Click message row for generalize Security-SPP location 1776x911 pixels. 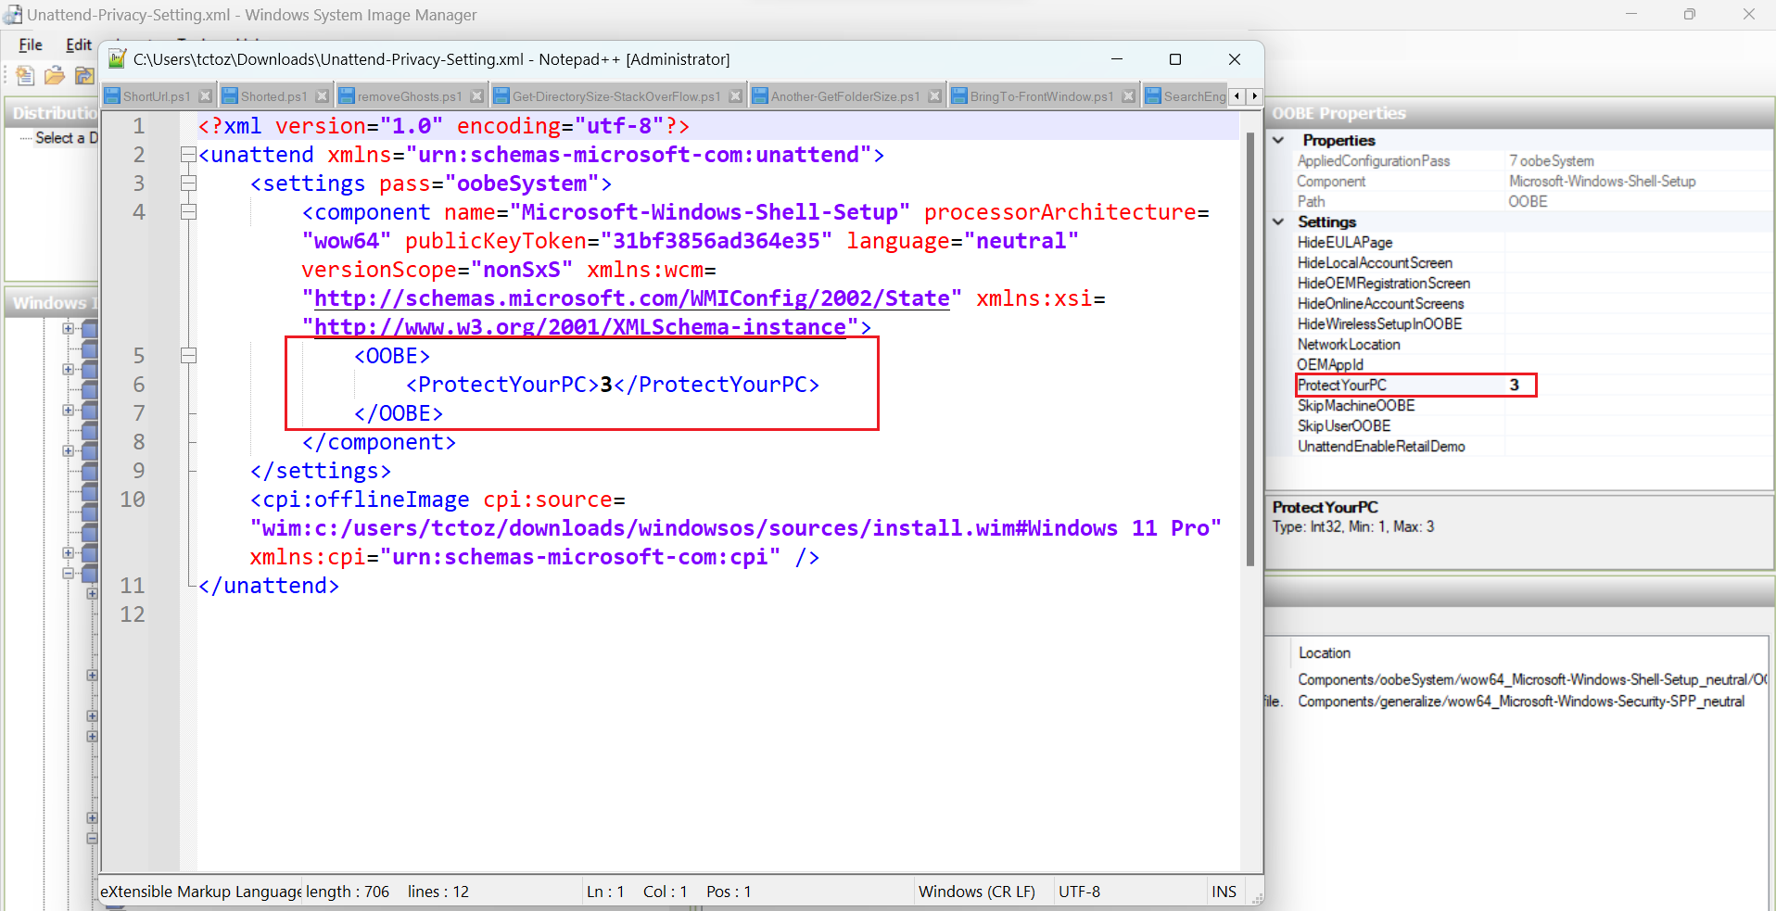tap(1521, 702)
